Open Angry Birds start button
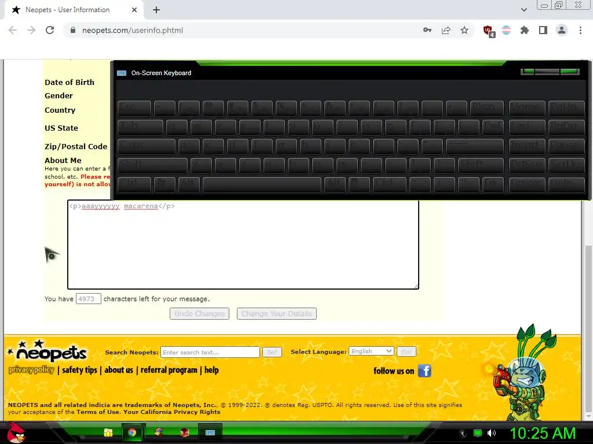The width and height of the screenshot is (593, 444). point(16,432)
